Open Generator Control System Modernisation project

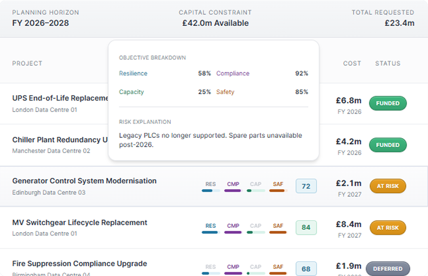(x=84, y=181)
